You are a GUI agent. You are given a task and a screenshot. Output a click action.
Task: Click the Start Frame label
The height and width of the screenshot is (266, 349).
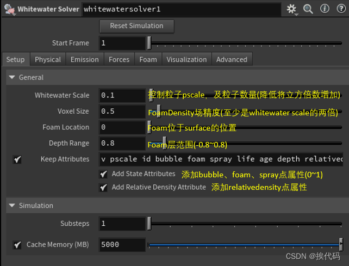click(x=71, y=43)
